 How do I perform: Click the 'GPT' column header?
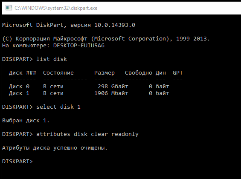(x=178, y=73)
